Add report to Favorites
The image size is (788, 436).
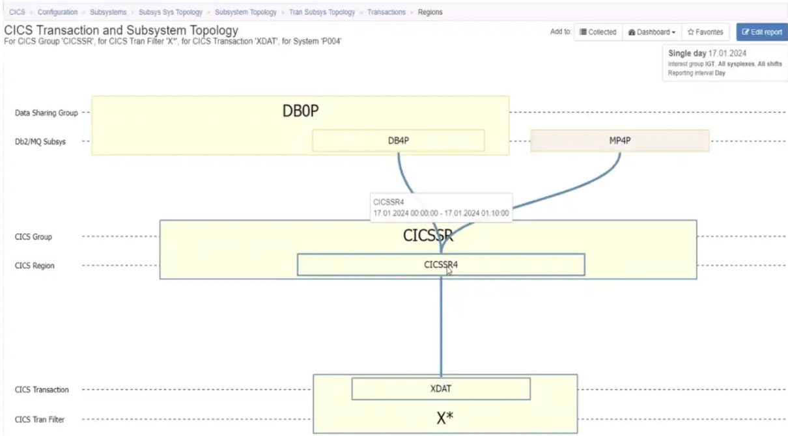pos(705,32)
